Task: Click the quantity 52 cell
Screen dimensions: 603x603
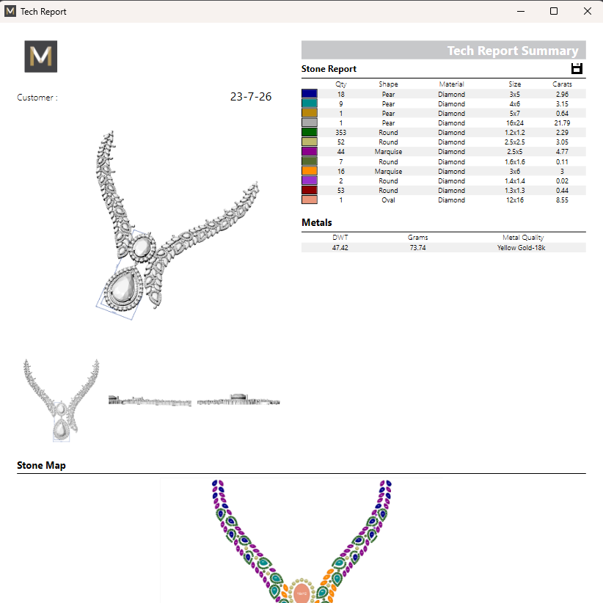Action: click(x=340, y=142)
